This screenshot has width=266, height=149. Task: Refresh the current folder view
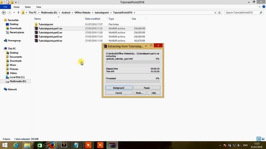click(x=219, y=13)
